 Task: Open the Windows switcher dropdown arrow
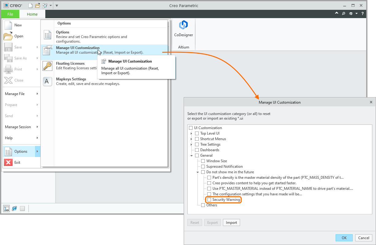tap(51, 6)
